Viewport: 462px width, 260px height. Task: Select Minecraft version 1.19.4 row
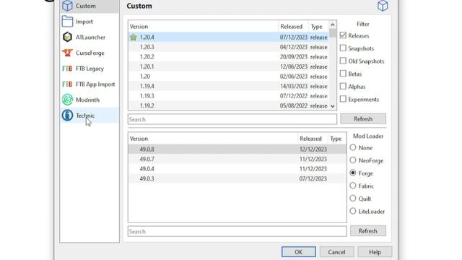[229, 86]
